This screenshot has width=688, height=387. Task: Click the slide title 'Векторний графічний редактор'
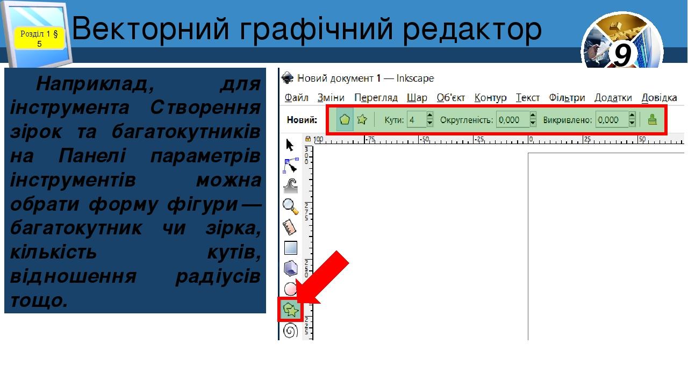306,29
